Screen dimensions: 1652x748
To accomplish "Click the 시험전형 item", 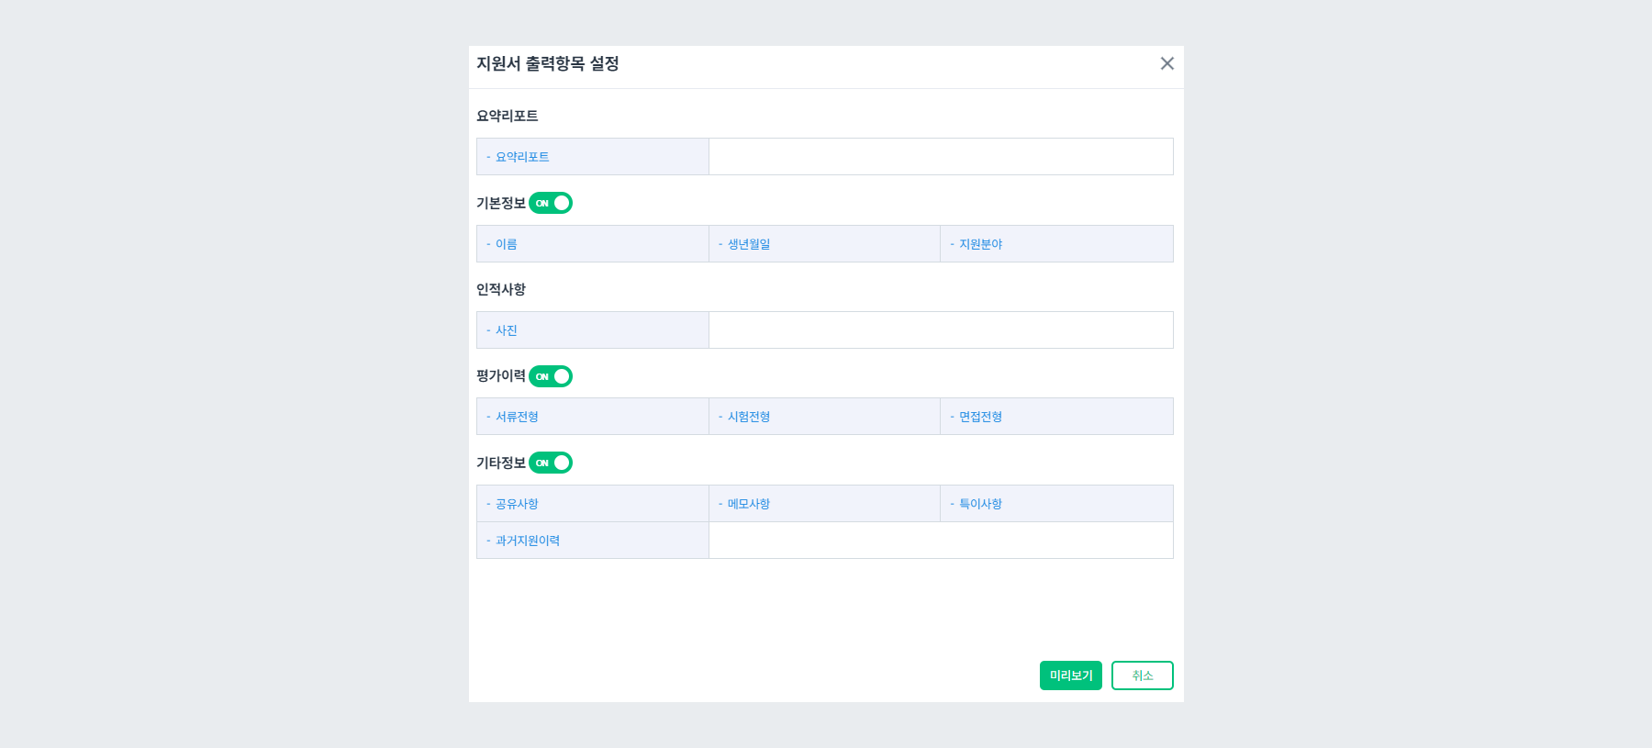I will click(824, 416).
